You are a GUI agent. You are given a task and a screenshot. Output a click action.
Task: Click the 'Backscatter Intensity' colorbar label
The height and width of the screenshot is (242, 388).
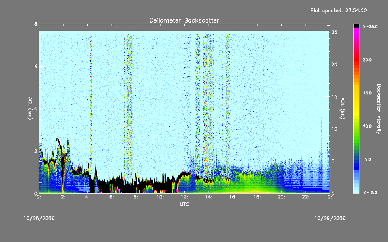[379, 109]
